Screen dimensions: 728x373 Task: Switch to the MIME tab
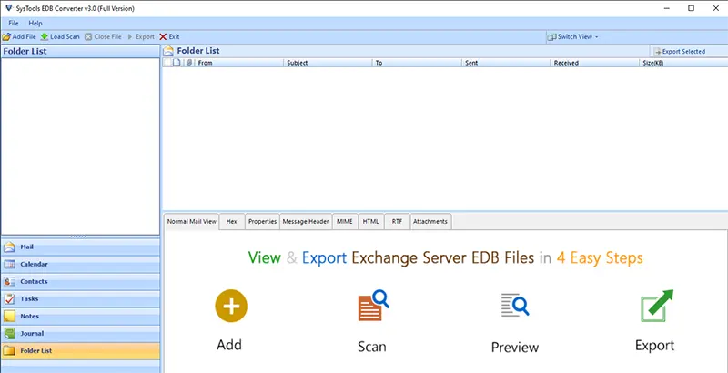coord(345,222)
